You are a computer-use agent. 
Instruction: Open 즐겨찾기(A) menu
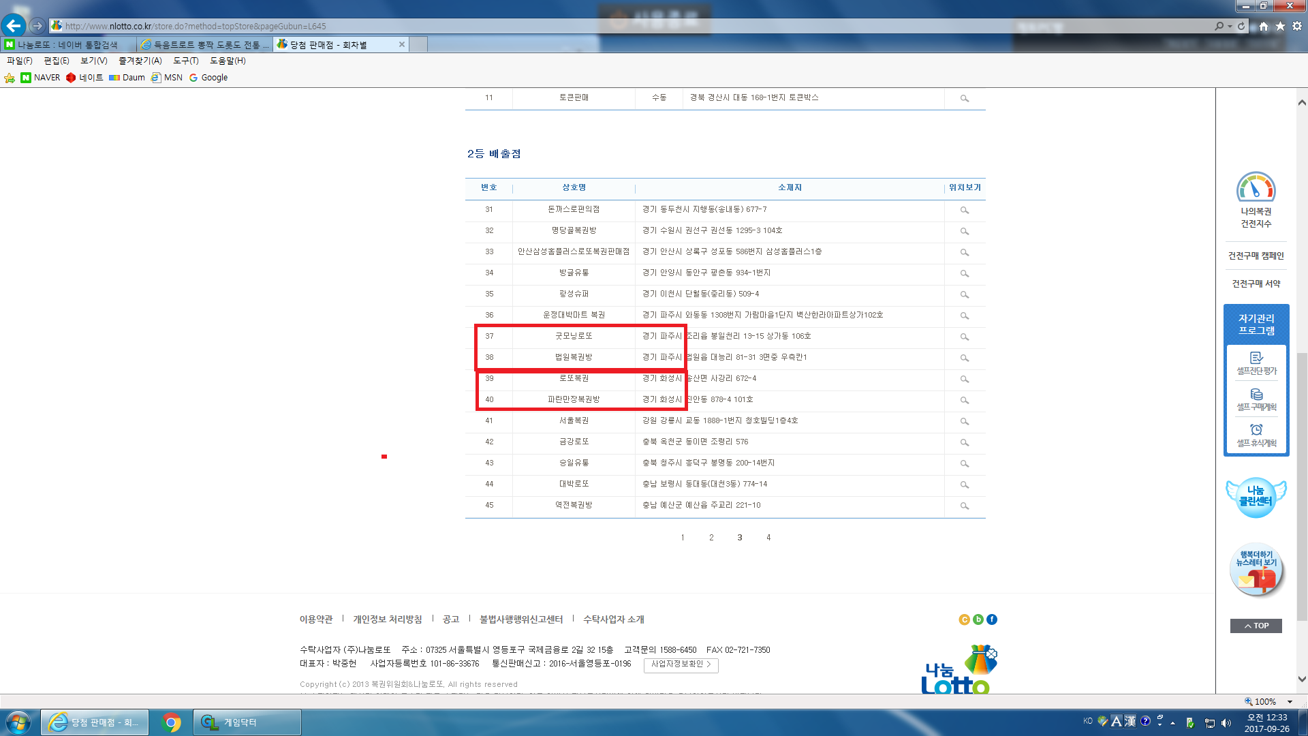tap(140, 61)
